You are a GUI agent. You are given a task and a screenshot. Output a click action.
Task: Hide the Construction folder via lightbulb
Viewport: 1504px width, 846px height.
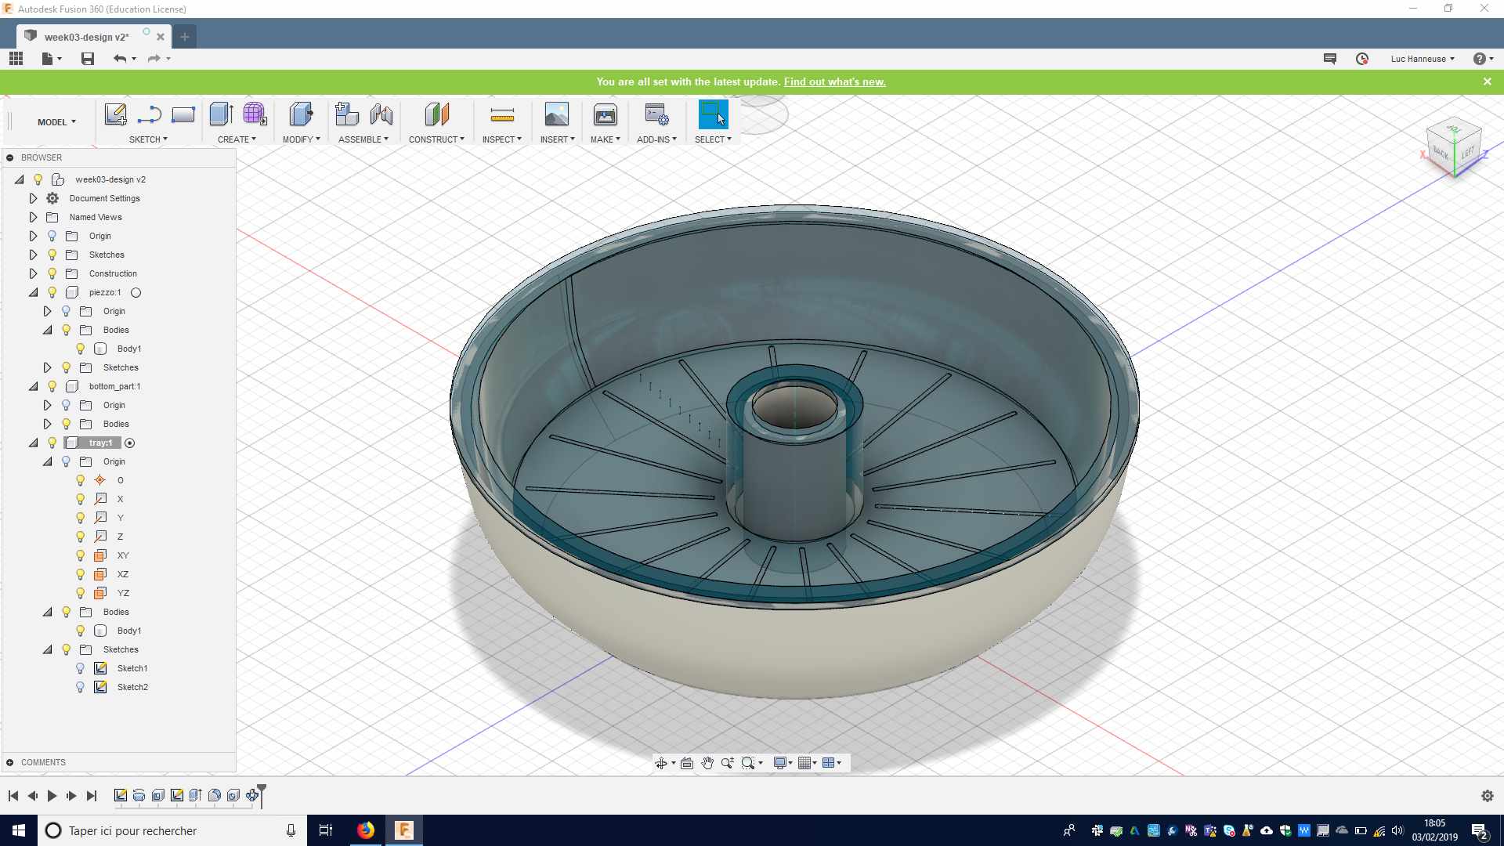52,273
